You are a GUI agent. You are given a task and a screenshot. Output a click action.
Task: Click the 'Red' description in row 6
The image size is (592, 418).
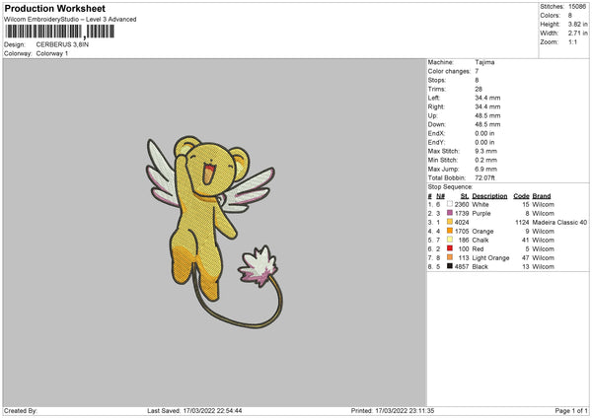(x=478, y=249)
